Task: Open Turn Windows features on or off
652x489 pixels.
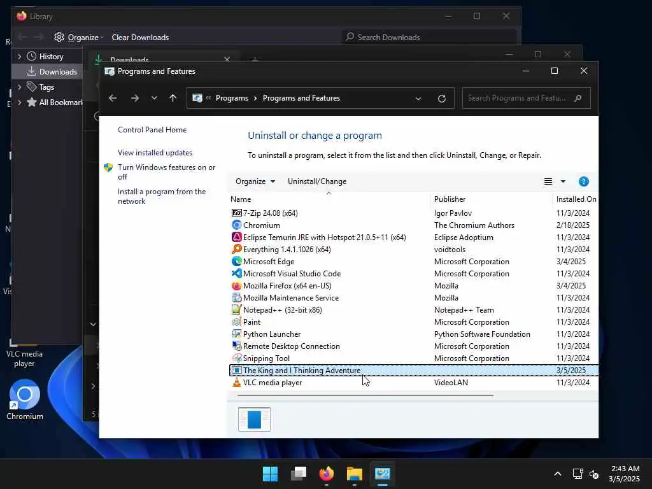Action: click(166, 172)
